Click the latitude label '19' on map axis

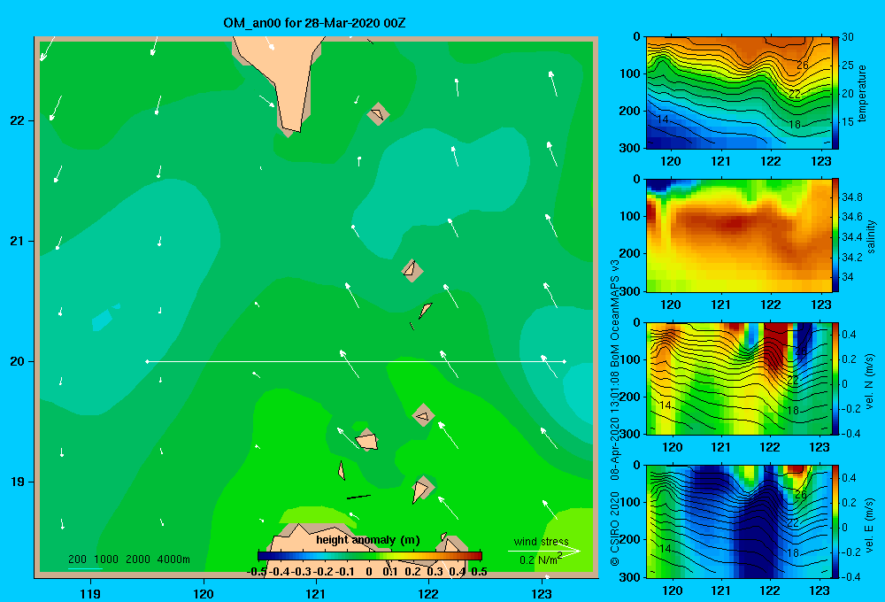[18, 482]
